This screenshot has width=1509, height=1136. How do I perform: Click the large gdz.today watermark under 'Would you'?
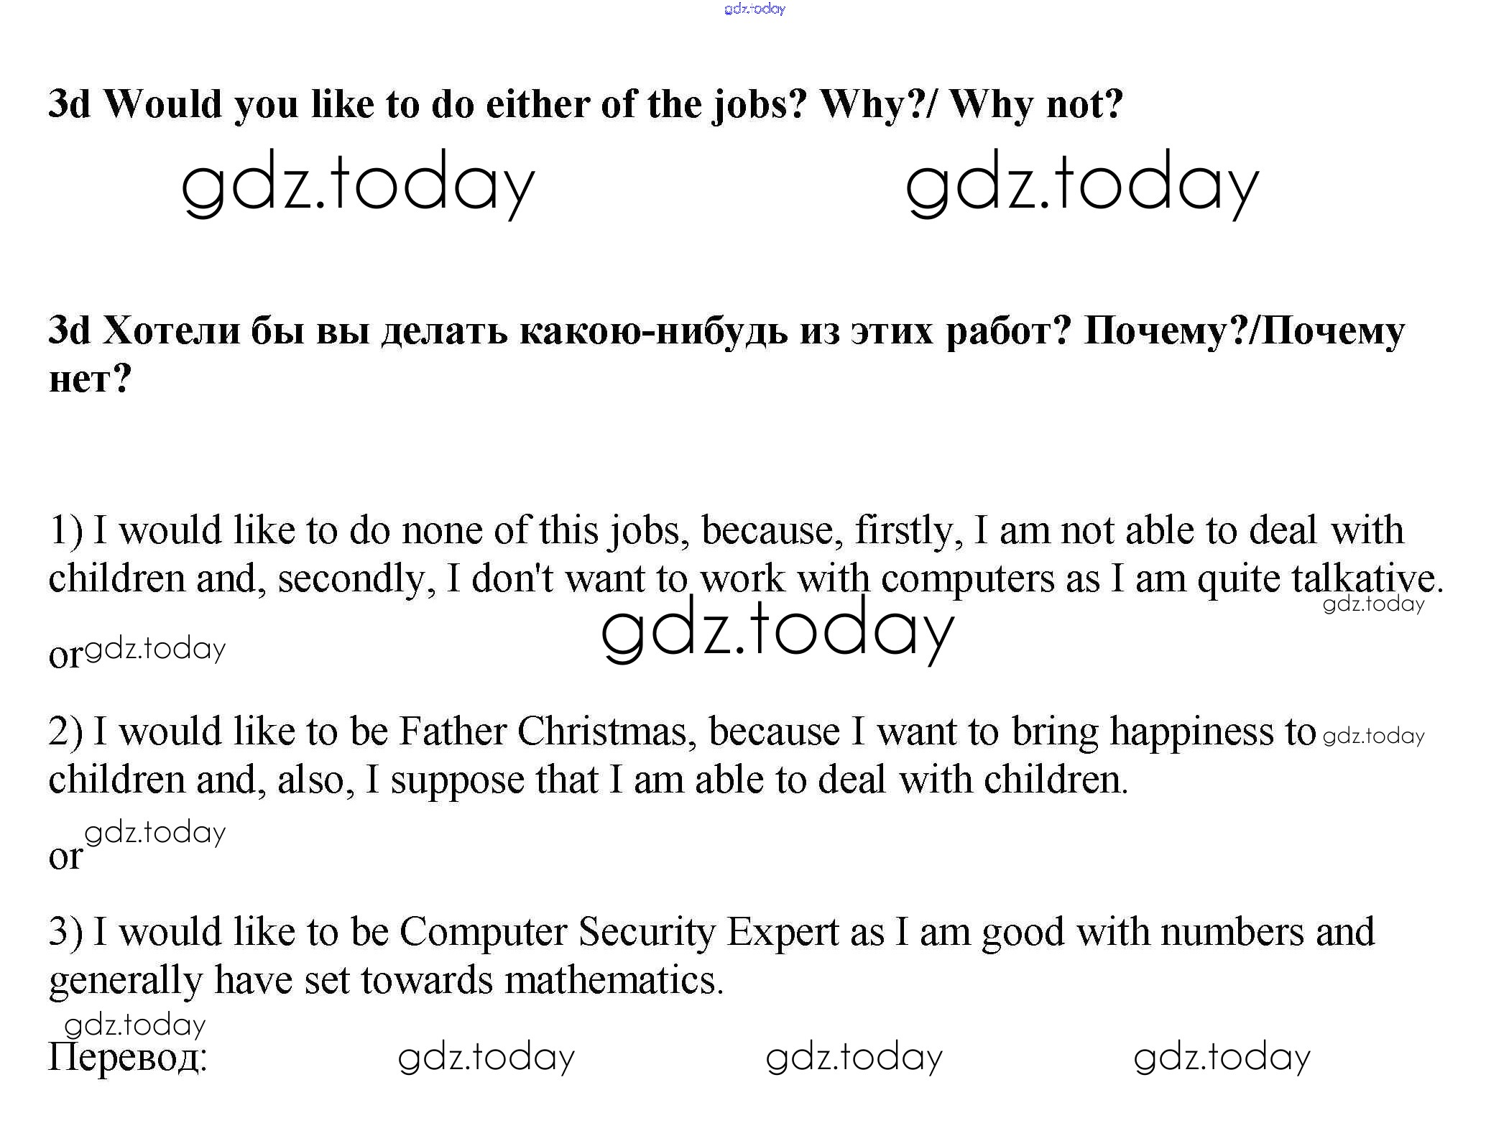tap(358, 184)
